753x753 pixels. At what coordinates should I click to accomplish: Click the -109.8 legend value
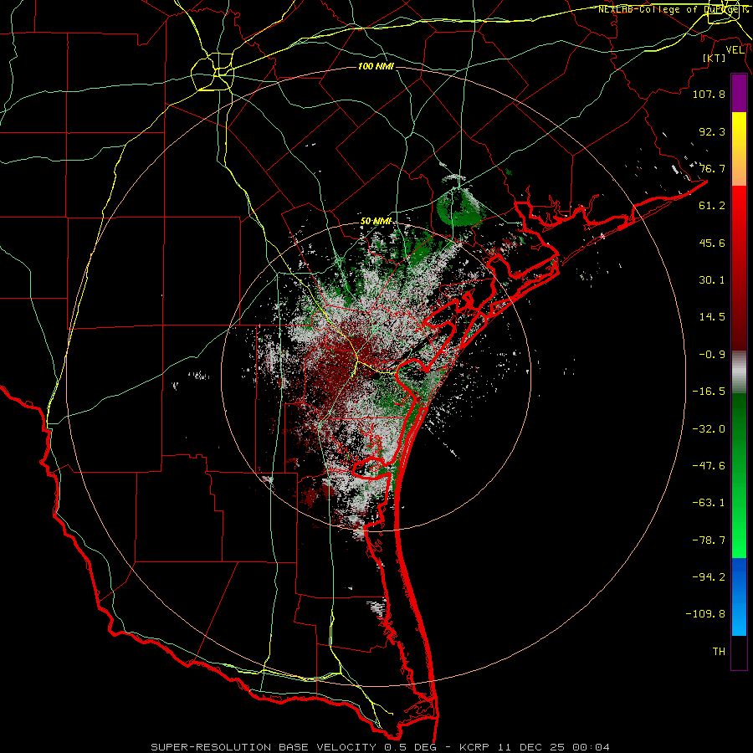pos(705,614)
